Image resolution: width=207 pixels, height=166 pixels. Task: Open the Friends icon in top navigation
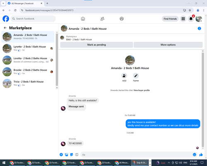tap(102, 19)
